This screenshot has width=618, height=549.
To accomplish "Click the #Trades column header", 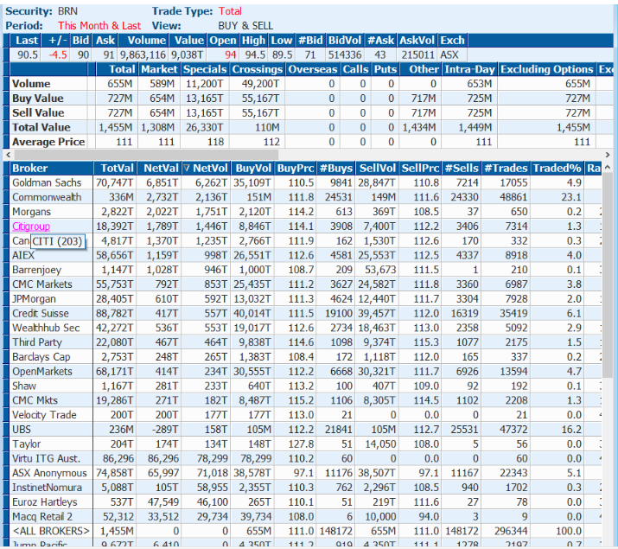I will tap(507, 169).
